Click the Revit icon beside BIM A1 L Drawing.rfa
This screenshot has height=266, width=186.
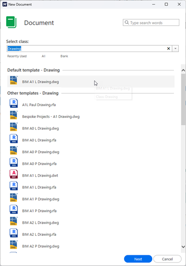14,186
